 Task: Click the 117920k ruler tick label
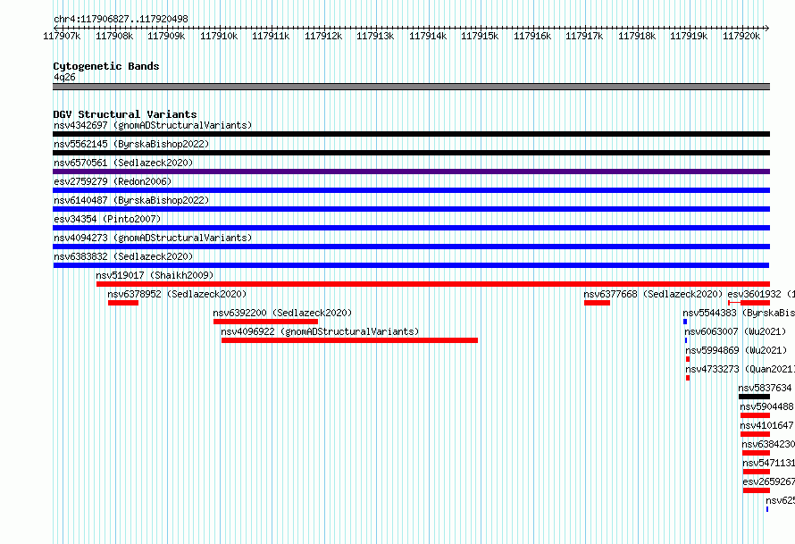pos(741,36)
